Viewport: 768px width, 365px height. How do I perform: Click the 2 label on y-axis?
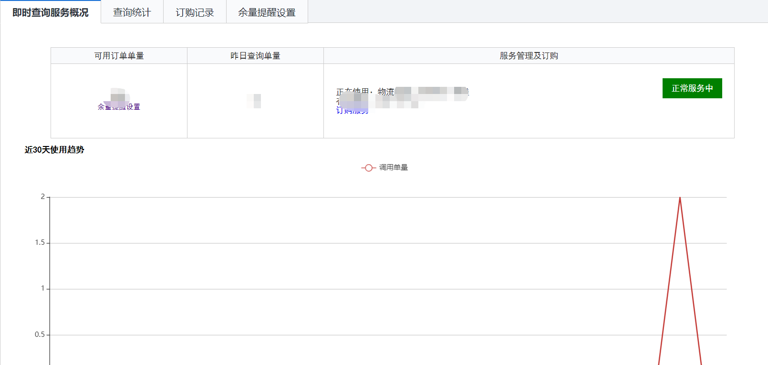pos(42,197)
